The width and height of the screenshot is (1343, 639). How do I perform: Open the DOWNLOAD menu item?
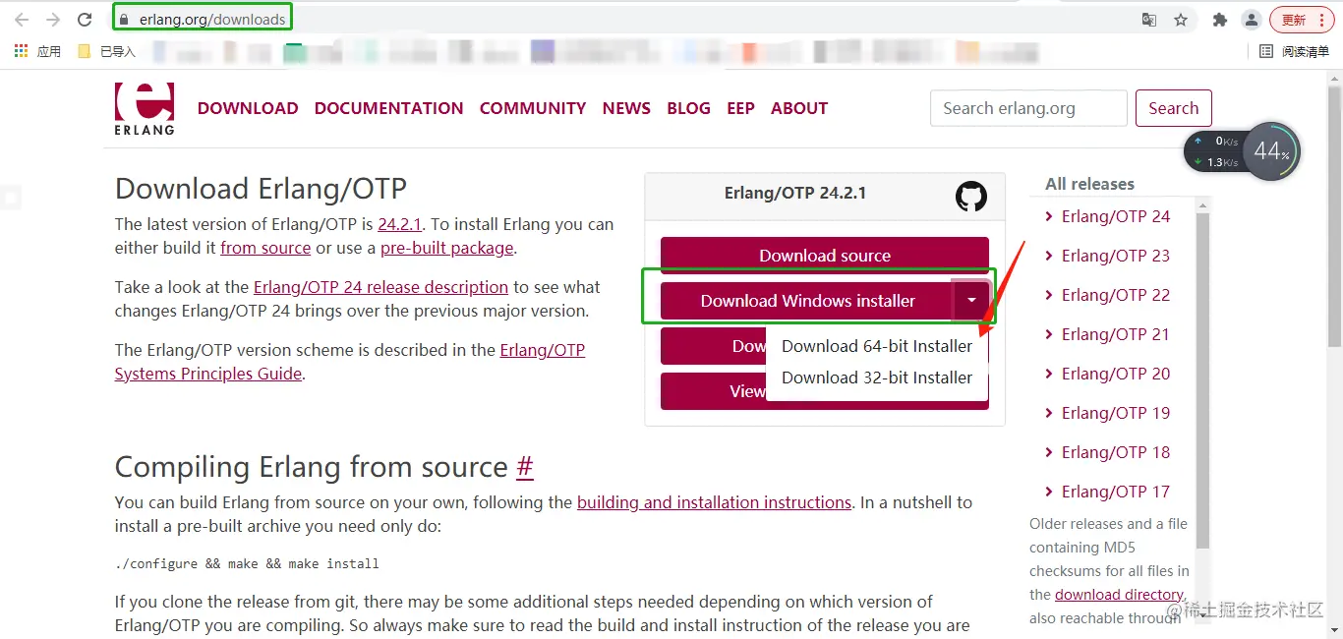(248, 108)
